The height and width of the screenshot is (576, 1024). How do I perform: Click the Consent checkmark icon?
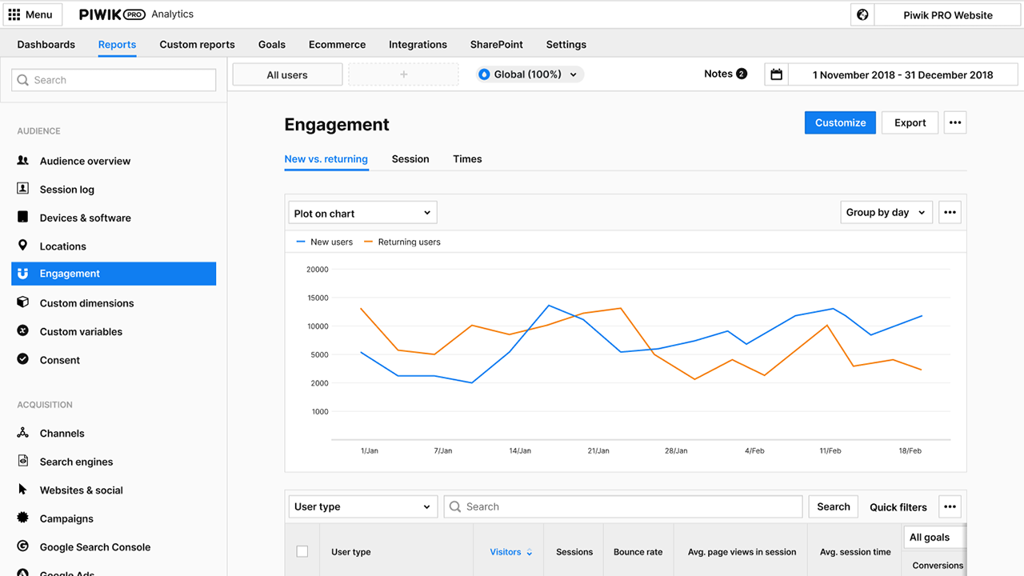pos(23,359)
